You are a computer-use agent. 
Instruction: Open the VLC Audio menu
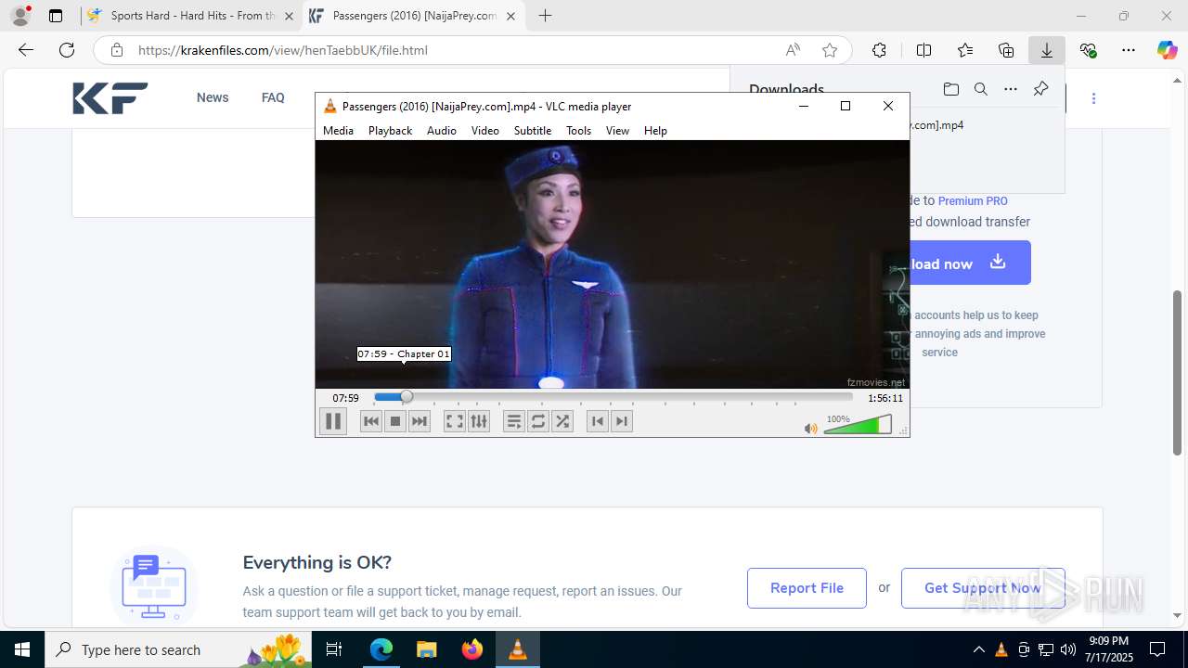point(442,131)
